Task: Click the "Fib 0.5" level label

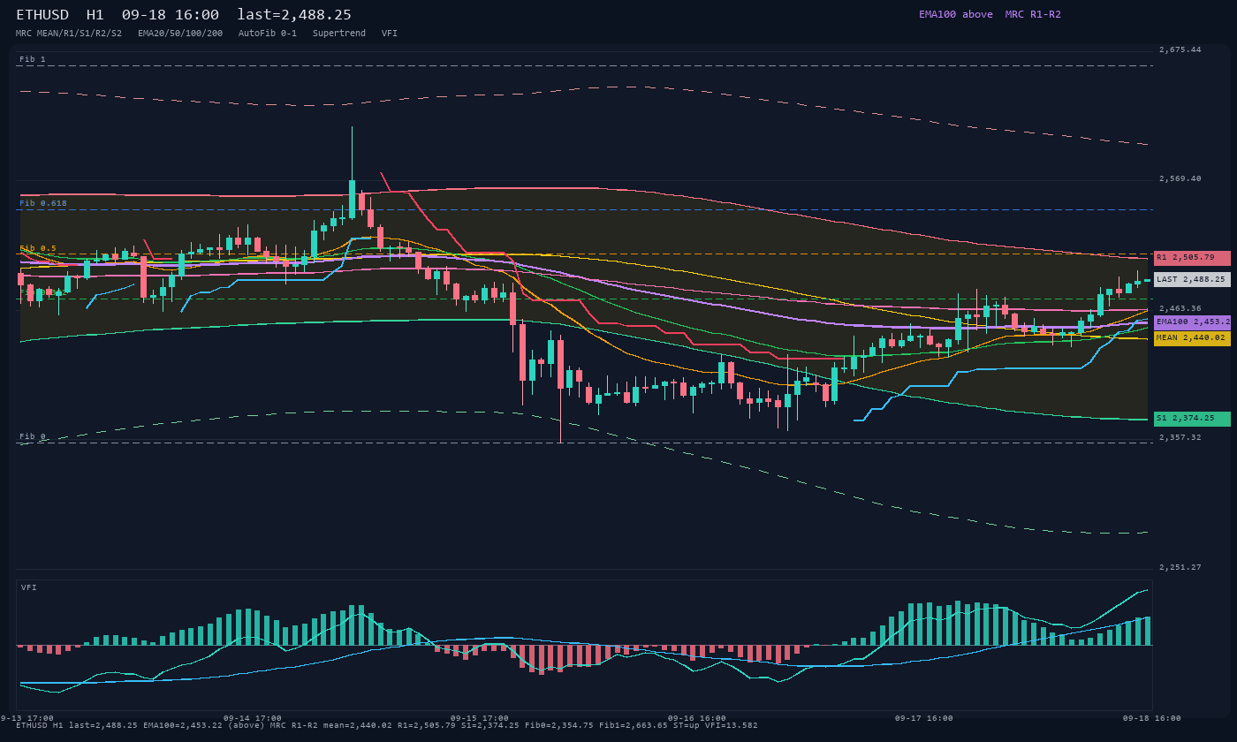Action: (x=38, y=248)
